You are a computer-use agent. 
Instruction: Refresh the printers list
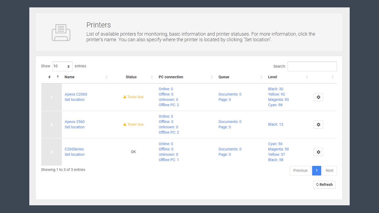click(x=324, y=185)
